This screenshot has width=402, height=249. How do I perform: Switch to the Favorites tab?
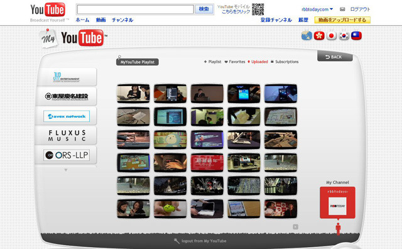235,62
